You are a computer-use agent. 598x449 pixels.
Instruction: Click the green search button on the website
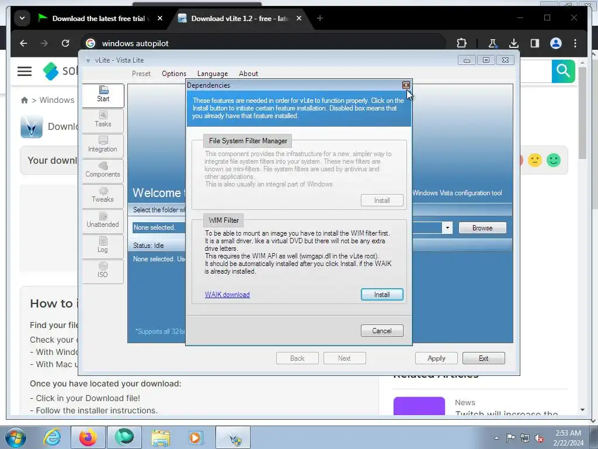tap(563, 71)
